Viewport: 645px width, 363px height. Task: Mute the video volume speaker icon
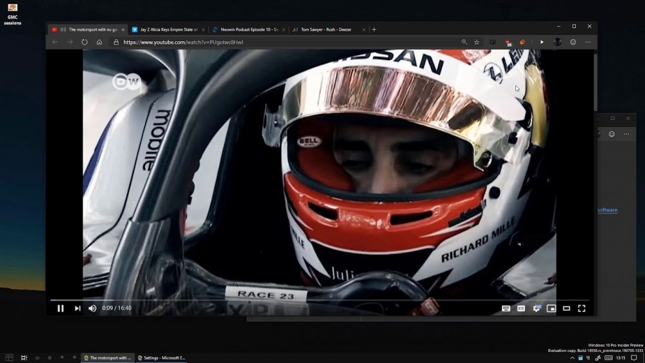coord(92,308)
